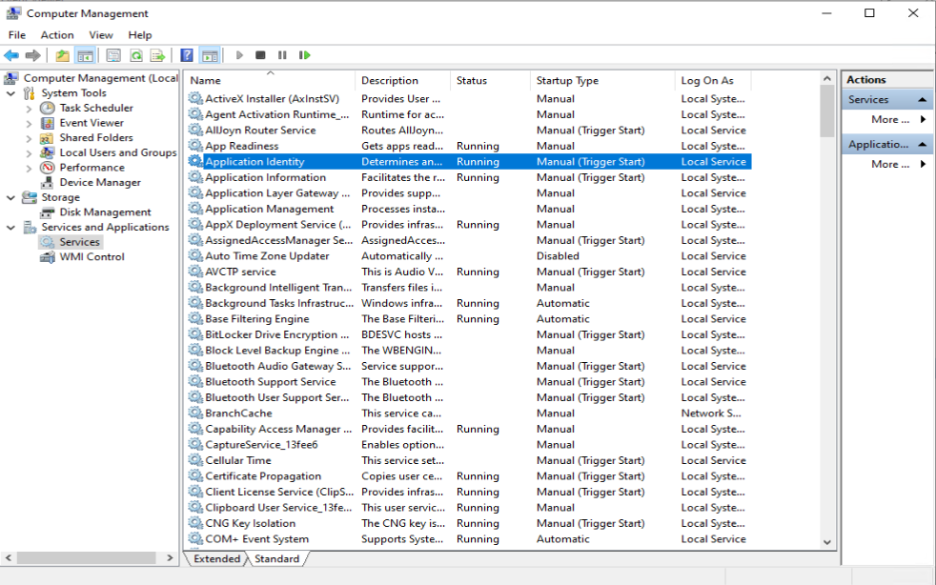Expand the Task Scheduler node arrow

(29, 109)
